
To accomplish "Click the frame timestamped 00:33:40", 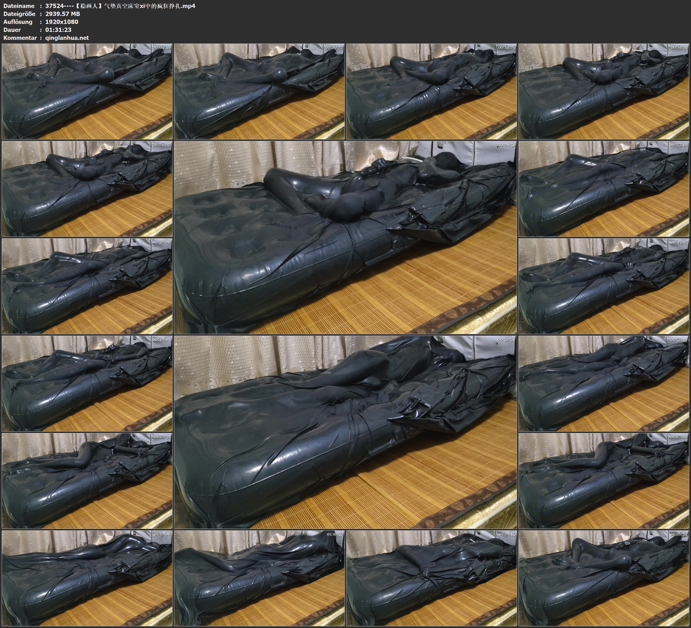I will coord(604,188).
